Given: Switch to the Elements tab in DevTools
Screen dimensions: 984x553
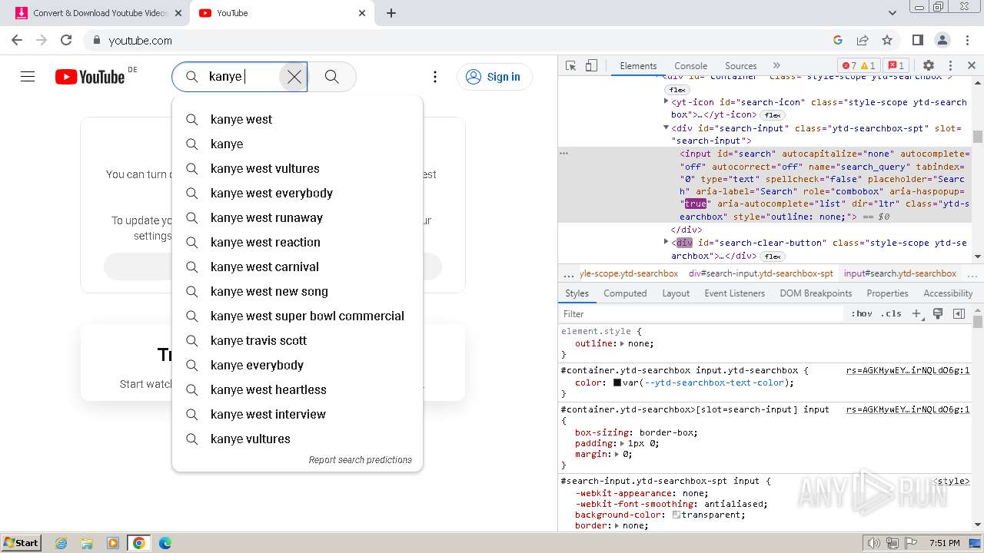Looking at the screenshot, I should point(638,66).
